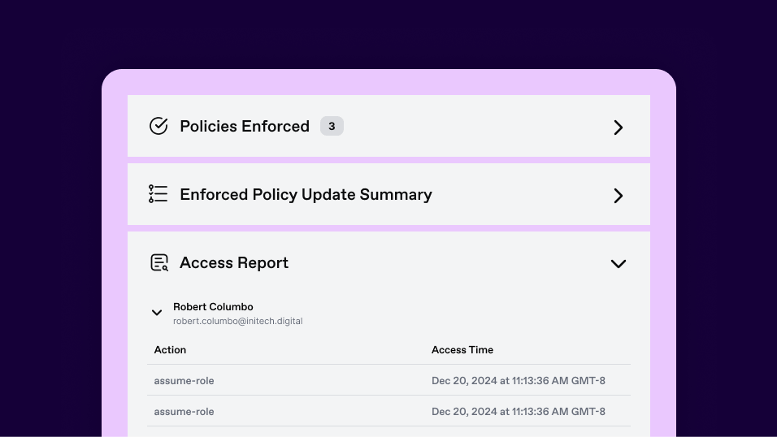777x437 pixels.
Task: Collapse the Access Report section with down chevron
Action: [618, 264]
